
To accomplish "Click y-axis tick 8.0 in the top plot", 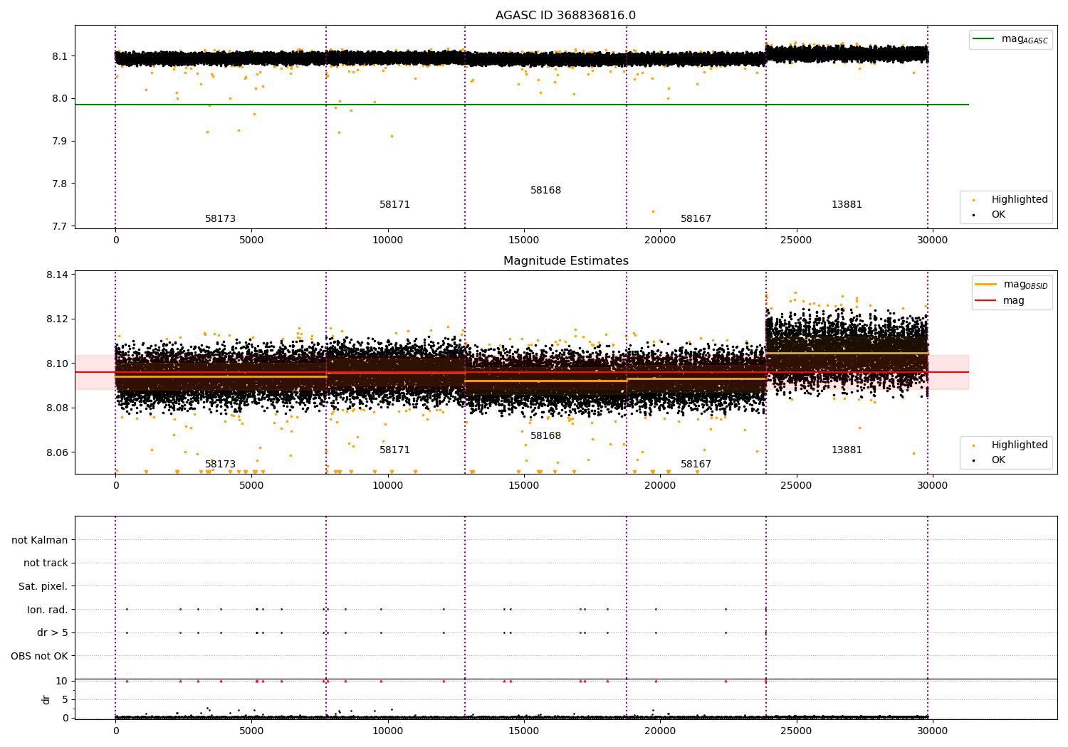I will click(60, 99).
